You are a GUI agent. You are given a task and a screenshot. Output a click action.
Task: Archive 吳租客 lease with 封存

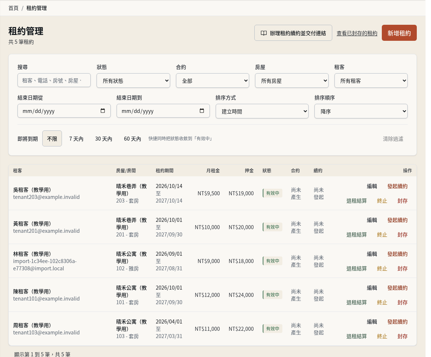tap(403, 201)
